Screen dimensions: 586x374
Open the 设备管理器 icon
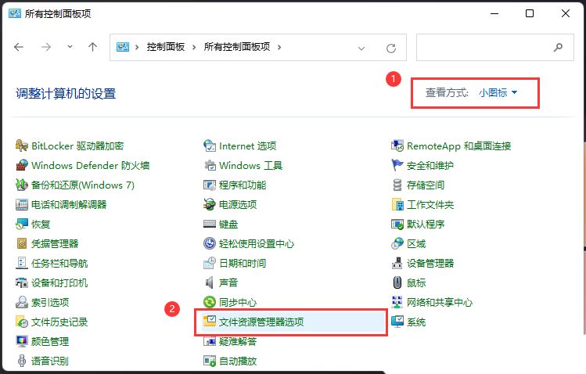(x=397, y=263)
